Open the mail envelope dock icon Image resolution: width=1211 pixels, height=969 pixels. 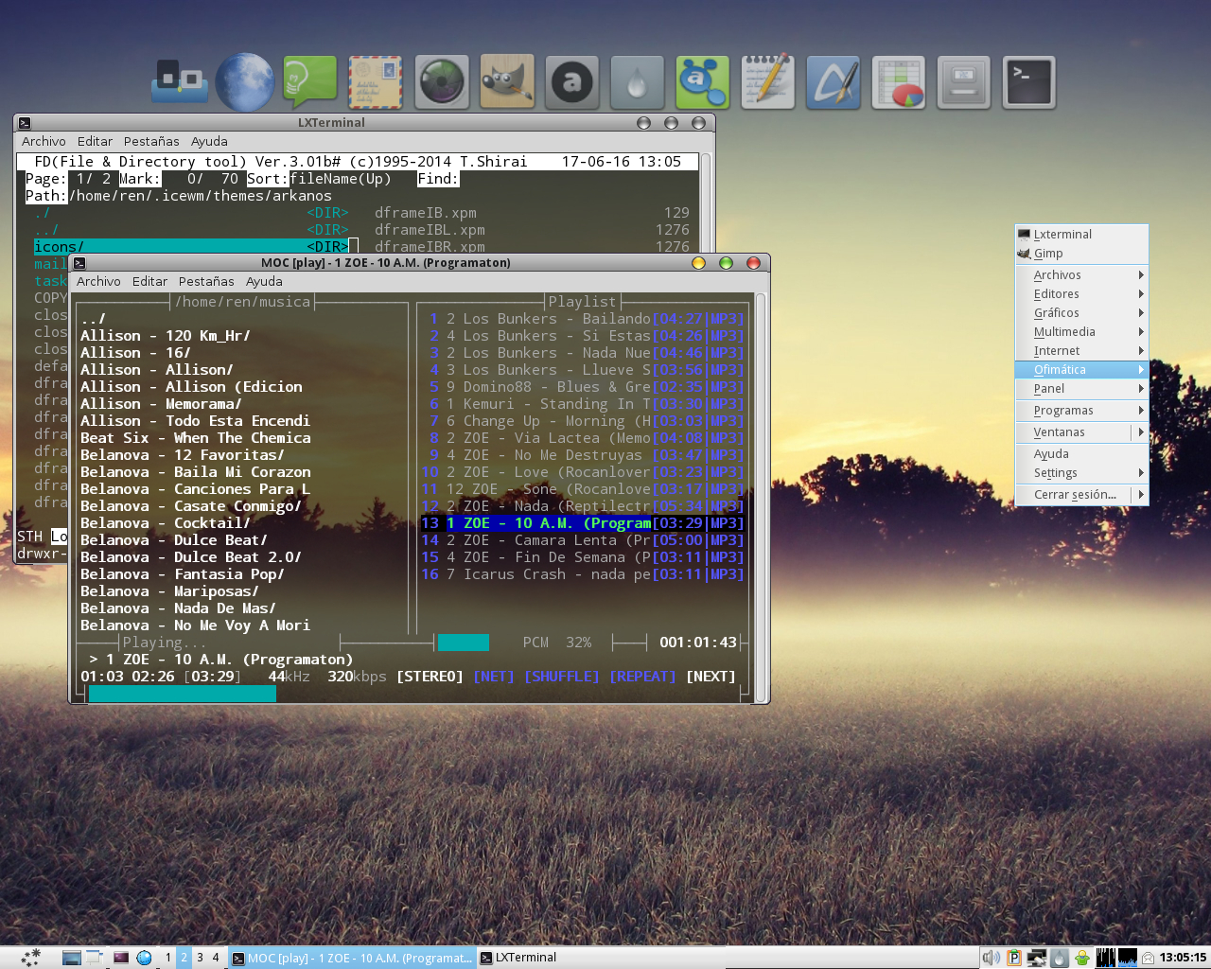376,82
